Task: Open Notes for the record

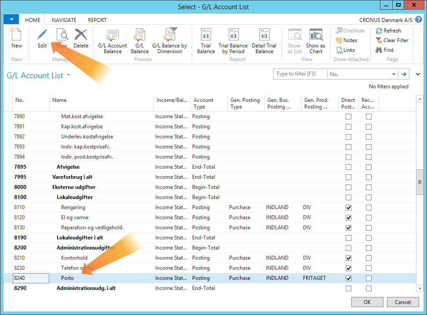Action: (x=347, y=40)
